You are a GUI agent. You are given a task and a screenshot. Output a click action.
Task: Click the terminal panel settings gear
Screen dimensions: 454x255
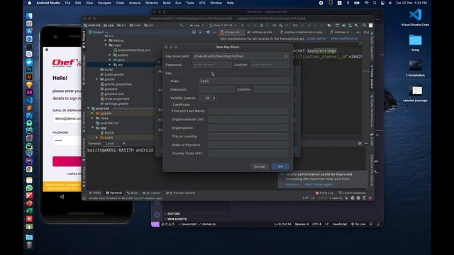(360, 143)
